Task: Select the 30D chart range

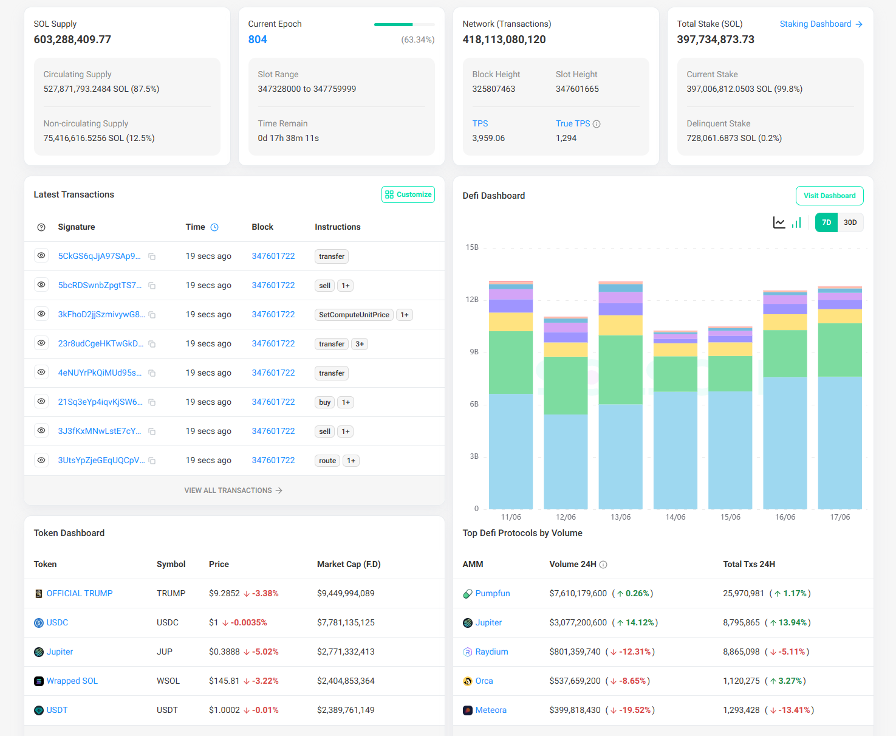Action: point(850,222)
